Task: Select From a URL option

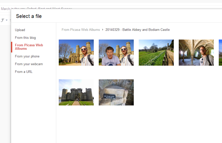Action: 24,72
